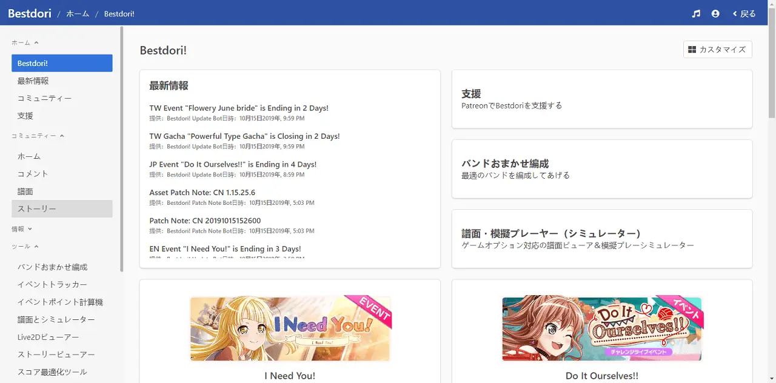Select 最新情報 in the sidebar
Viewport: 776px width, 383px height.
click(x=33, y=81)
